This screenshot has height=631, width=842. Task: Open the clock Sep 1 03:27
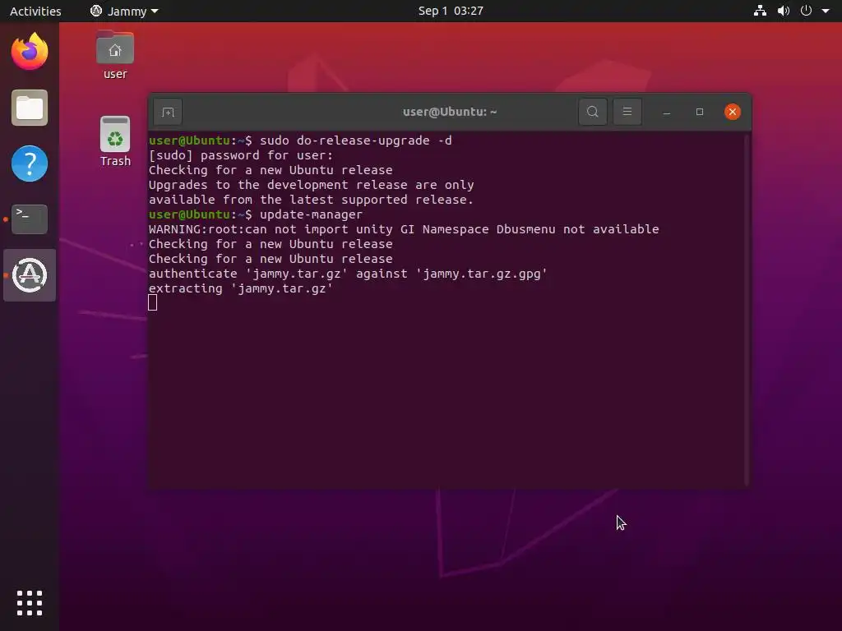click(451, 11)
